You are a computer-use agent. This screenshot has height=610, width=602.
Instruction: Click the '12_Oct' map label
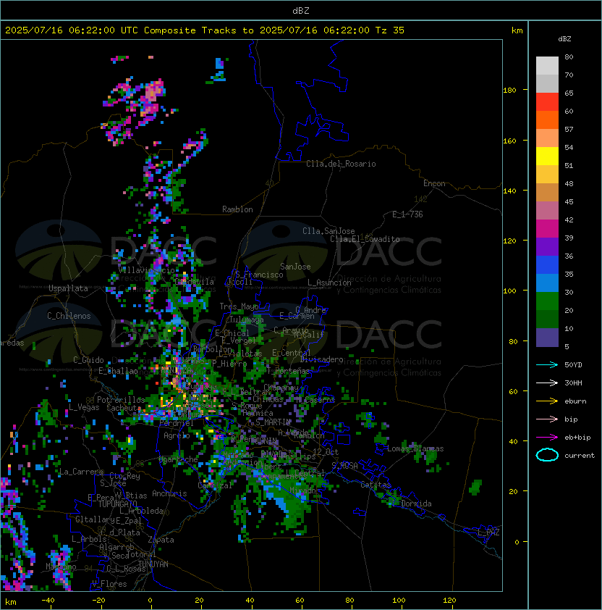(x=326, y=451)
